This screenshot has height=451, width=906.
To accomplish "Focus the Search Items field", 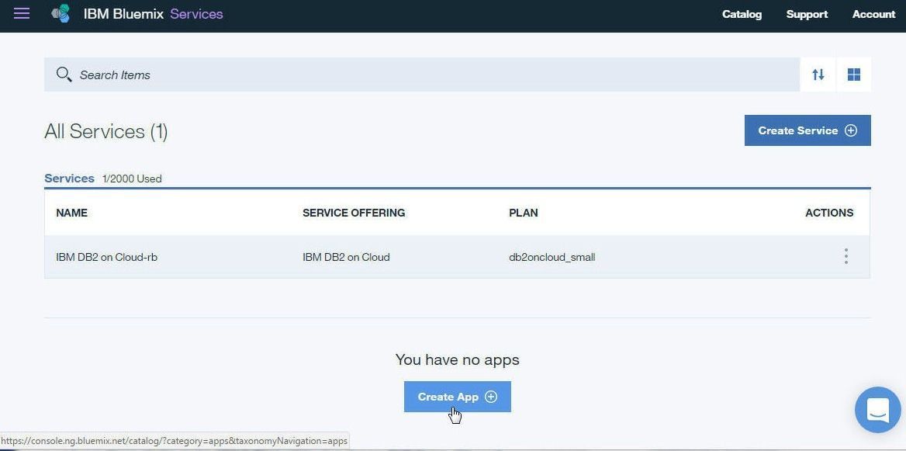I will (422, 75).
